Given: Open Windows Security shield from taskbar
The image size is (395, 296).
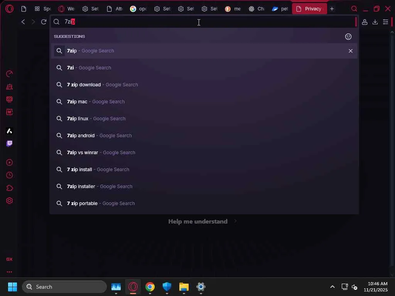Looking at the screenshot, I should 167,287.
